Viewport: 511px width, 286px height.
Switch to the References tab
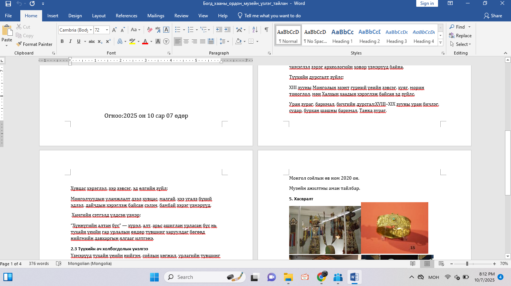[126, 16]
